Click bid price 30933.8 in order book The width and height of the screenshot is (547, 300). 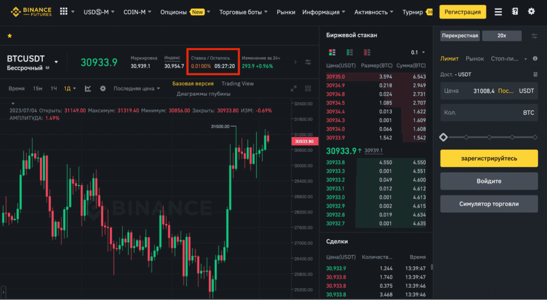coord(335,162)
